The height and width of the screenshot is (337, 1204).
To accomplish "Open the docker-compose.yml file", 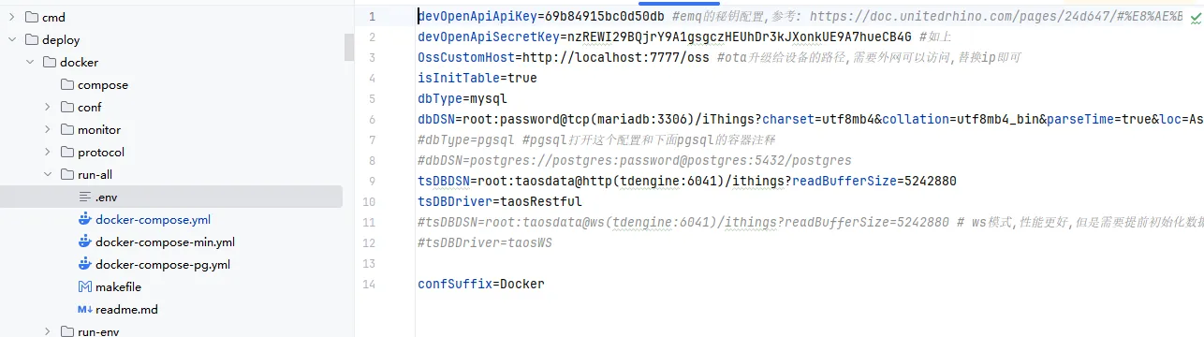I will 153,219.
